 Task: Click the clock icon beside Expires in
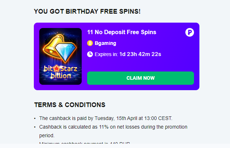coord(90,54)
